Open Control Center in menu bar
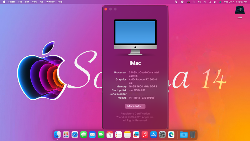Image resolution: width=250 pixels, height=141 pixels. click(215, 2)
